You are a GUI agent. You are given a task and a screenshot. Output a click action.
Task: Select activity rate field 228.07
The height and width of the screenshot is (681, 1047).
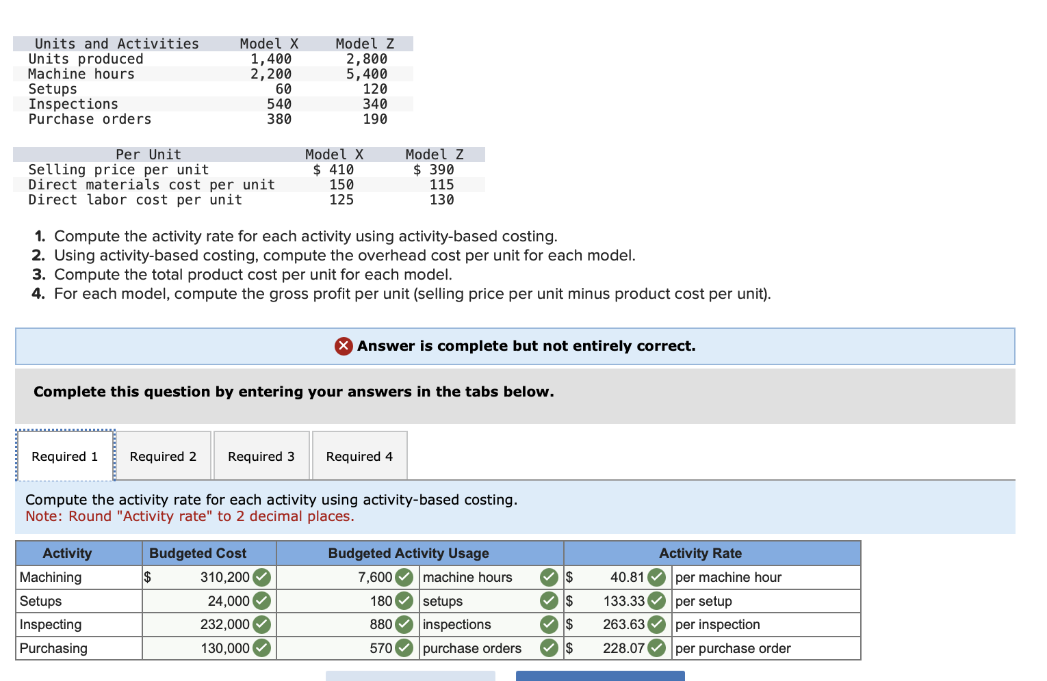(x=617, y=648)
